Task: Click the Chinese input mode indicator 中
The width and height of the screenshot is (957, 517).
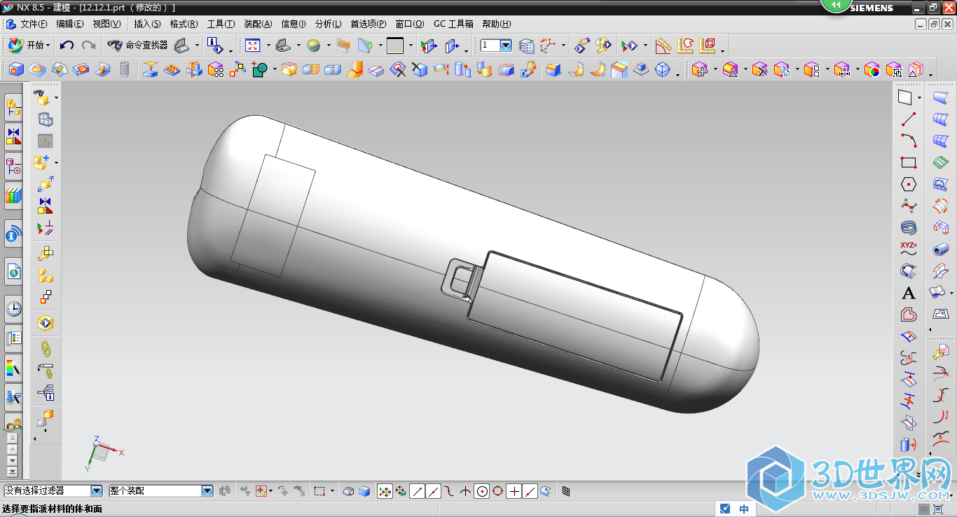Action: tap(744, 509)
